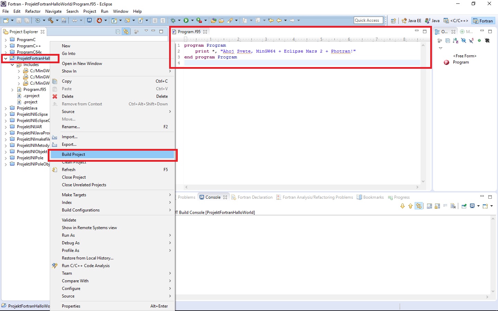Start a Debug session from the bug icon

point(172,20)
